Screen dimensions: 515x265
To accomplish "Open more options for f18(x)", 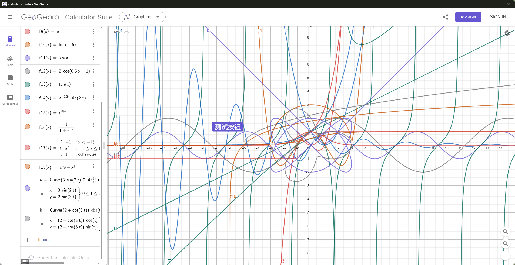I will [x=93, y=166].
